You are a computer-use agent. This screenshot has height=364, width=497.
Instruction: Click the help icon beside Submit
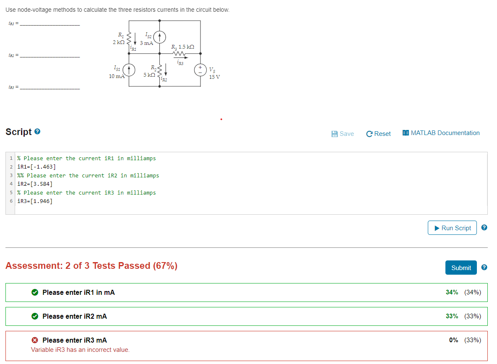pos(484,268)
